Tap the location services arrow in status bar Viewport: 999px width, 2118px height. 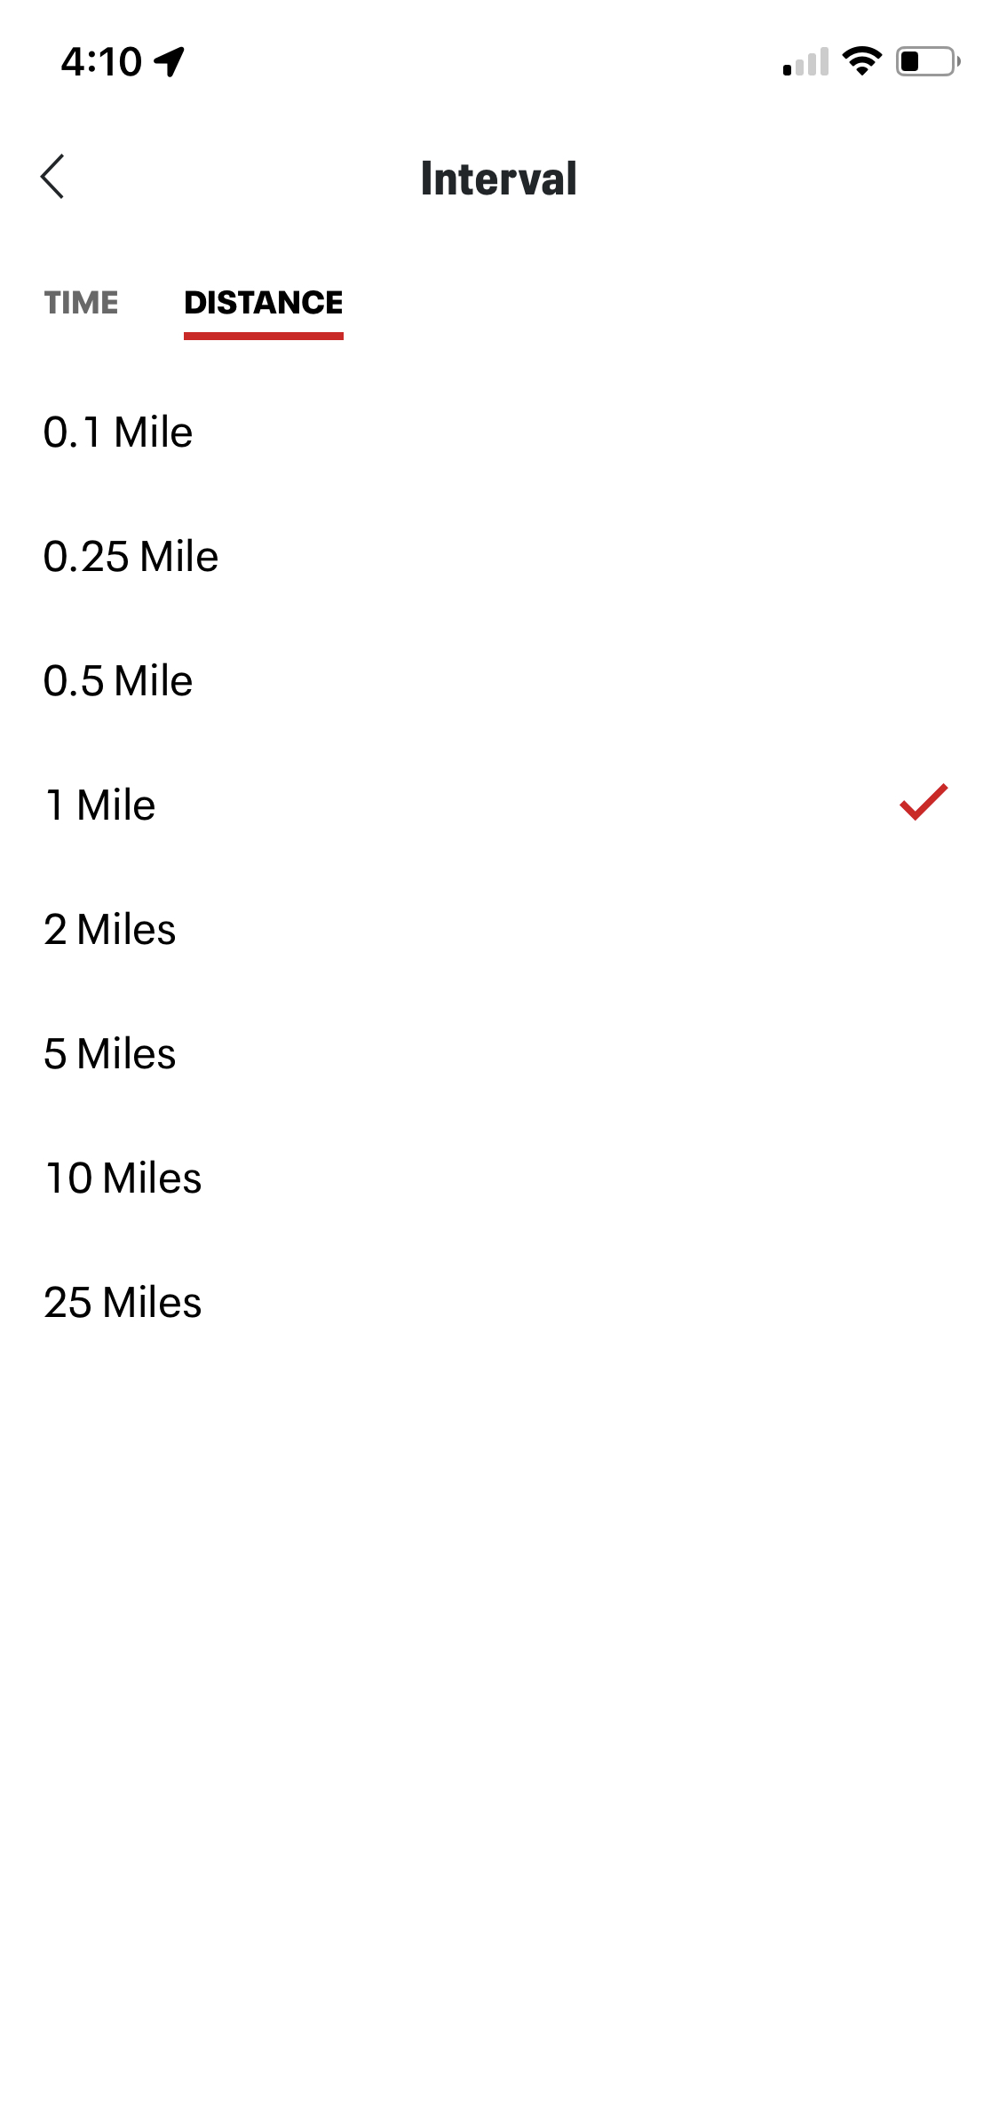169,61
